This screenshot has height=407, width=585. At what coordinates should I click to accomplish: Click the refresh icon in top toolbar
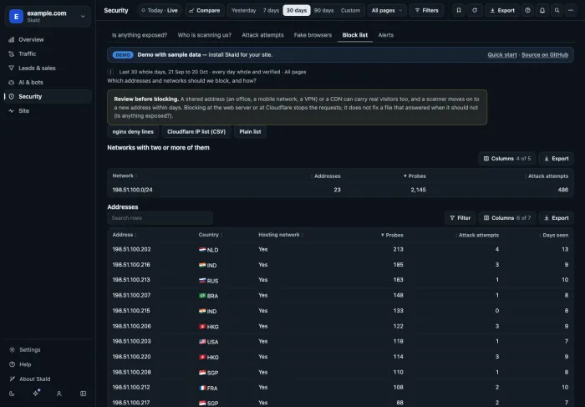tap(475, 10)
